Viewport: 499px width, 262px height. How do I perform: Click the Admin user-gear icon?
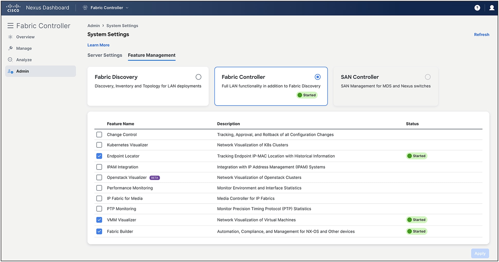pos(10,71)
